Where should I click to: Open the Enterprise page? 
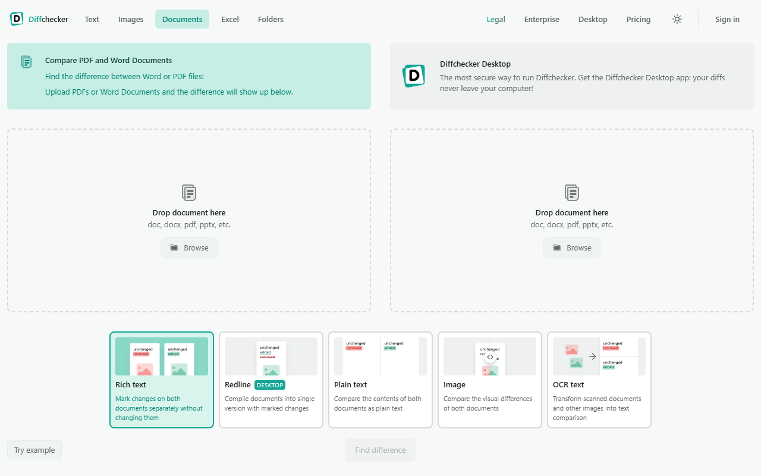tap(542, 19)
